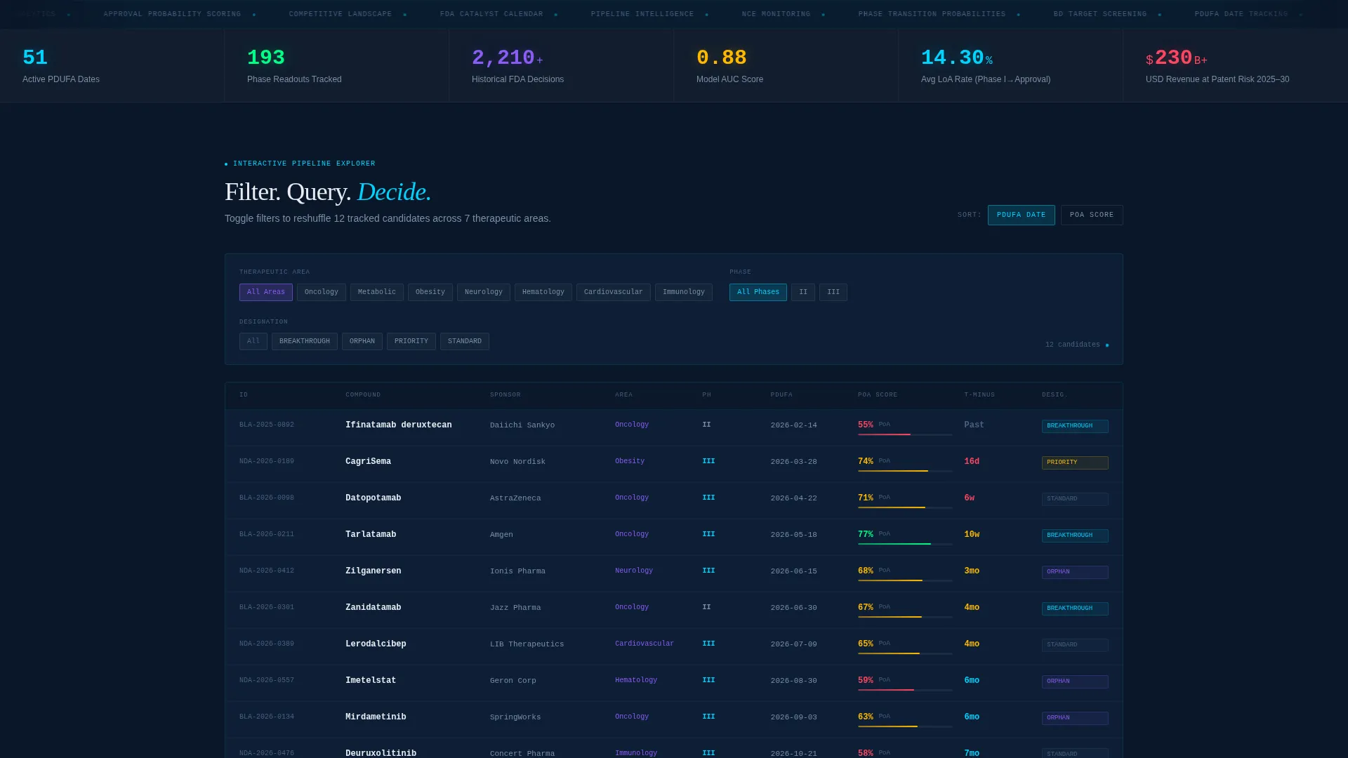The height and width of the screenshot is (758, 1348).
Task: Select the All Phases filter
Action: (758, 292)
